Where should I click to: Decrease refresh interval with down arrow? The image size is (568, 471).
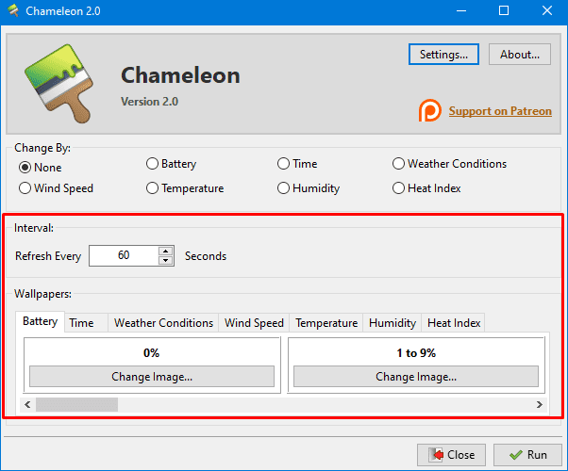[165, 260]
